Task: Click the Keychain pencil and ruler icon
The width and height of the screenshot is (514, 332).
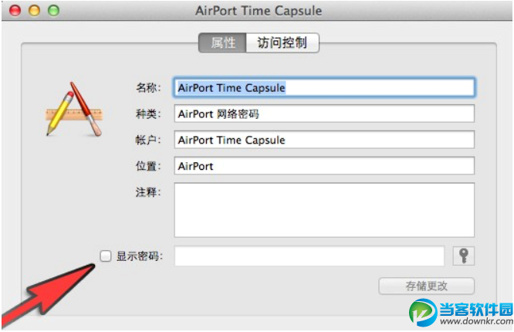Action: 73,108
